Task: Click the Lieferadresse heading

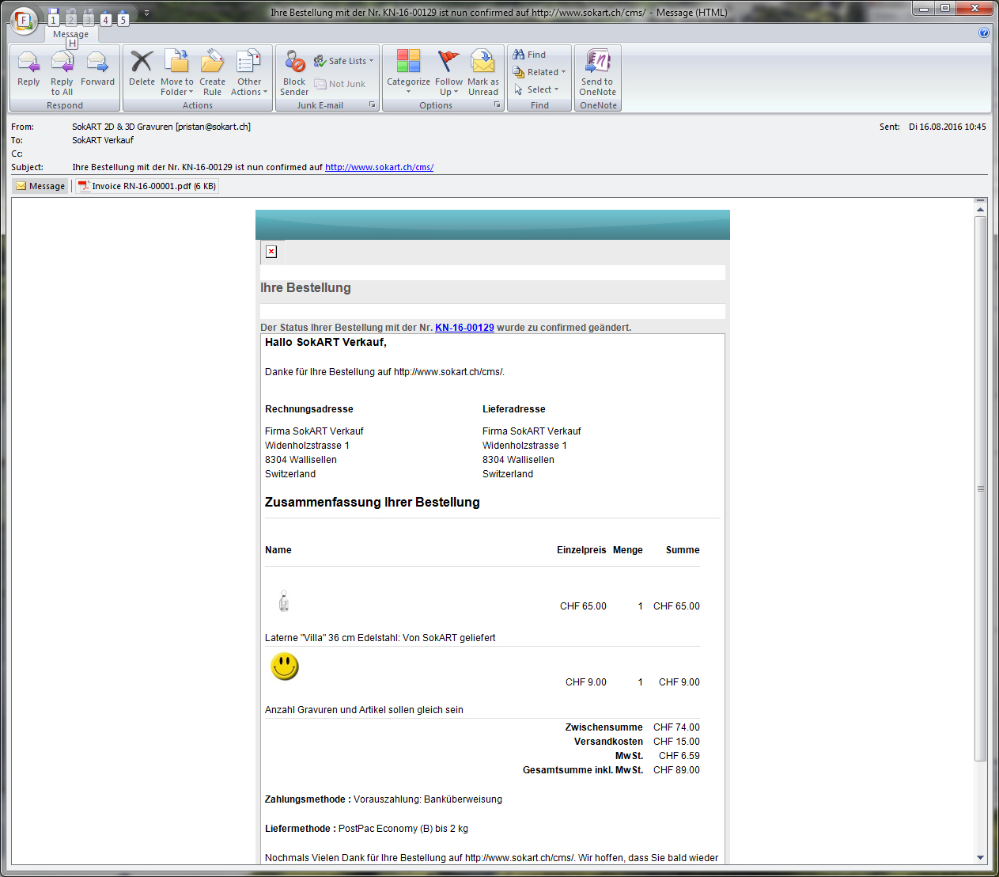Action: [514, 409]
